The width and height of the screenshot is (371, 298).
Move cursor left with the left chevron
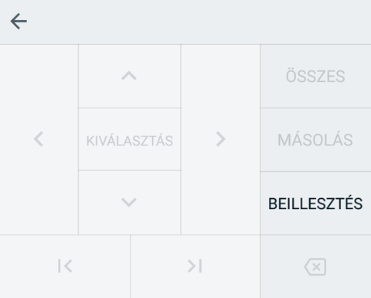(x=39, y=139)
